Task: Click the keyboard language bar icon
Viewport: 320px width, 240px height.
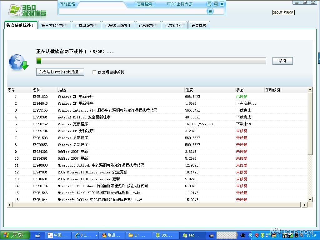Action: point(212,236)
